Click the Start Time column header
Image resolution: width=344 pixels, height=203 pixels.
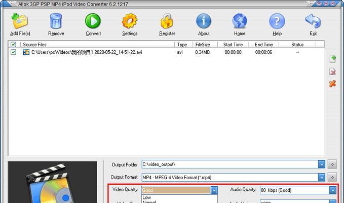point(233,45)
